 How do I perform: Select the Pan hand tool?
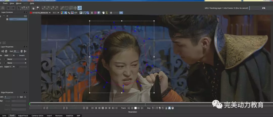[x=33, y=8]
